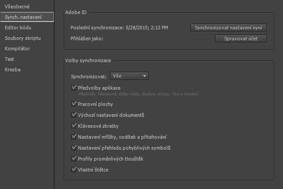Viewport: 283px width, 189px height.
Task: Toggle the Pracovní plochy checkbox
Action: click(74, 105)
